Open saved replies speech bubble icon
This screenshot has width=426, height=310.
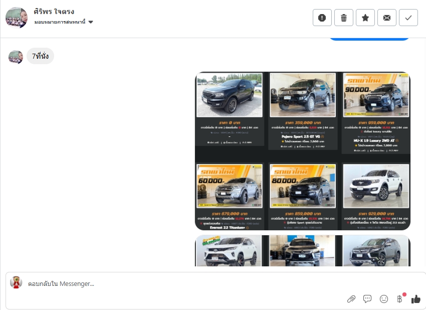pos(367,299)
